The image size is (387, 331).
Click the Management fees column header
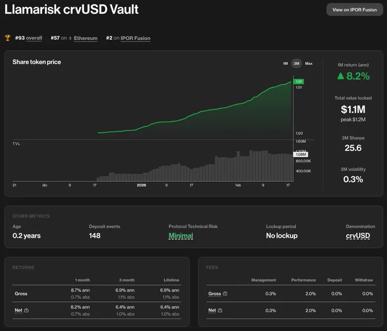pyautogui.click(x=264, y=280)
